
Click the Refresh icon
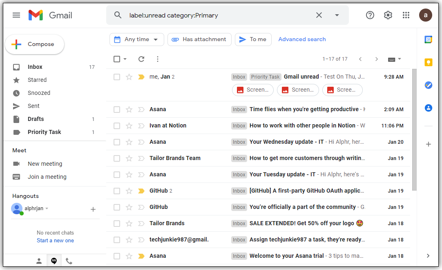click(x=141, y=59)
